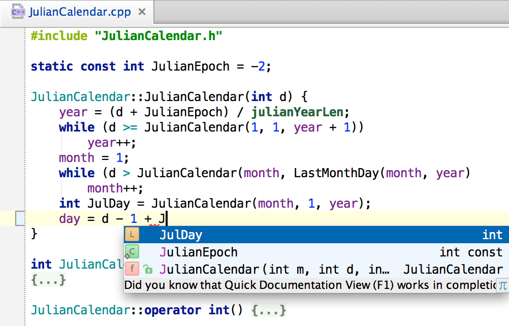Select the JulianCalendar.cpp editor tab
509x326 pixels.
click(80, 11)
